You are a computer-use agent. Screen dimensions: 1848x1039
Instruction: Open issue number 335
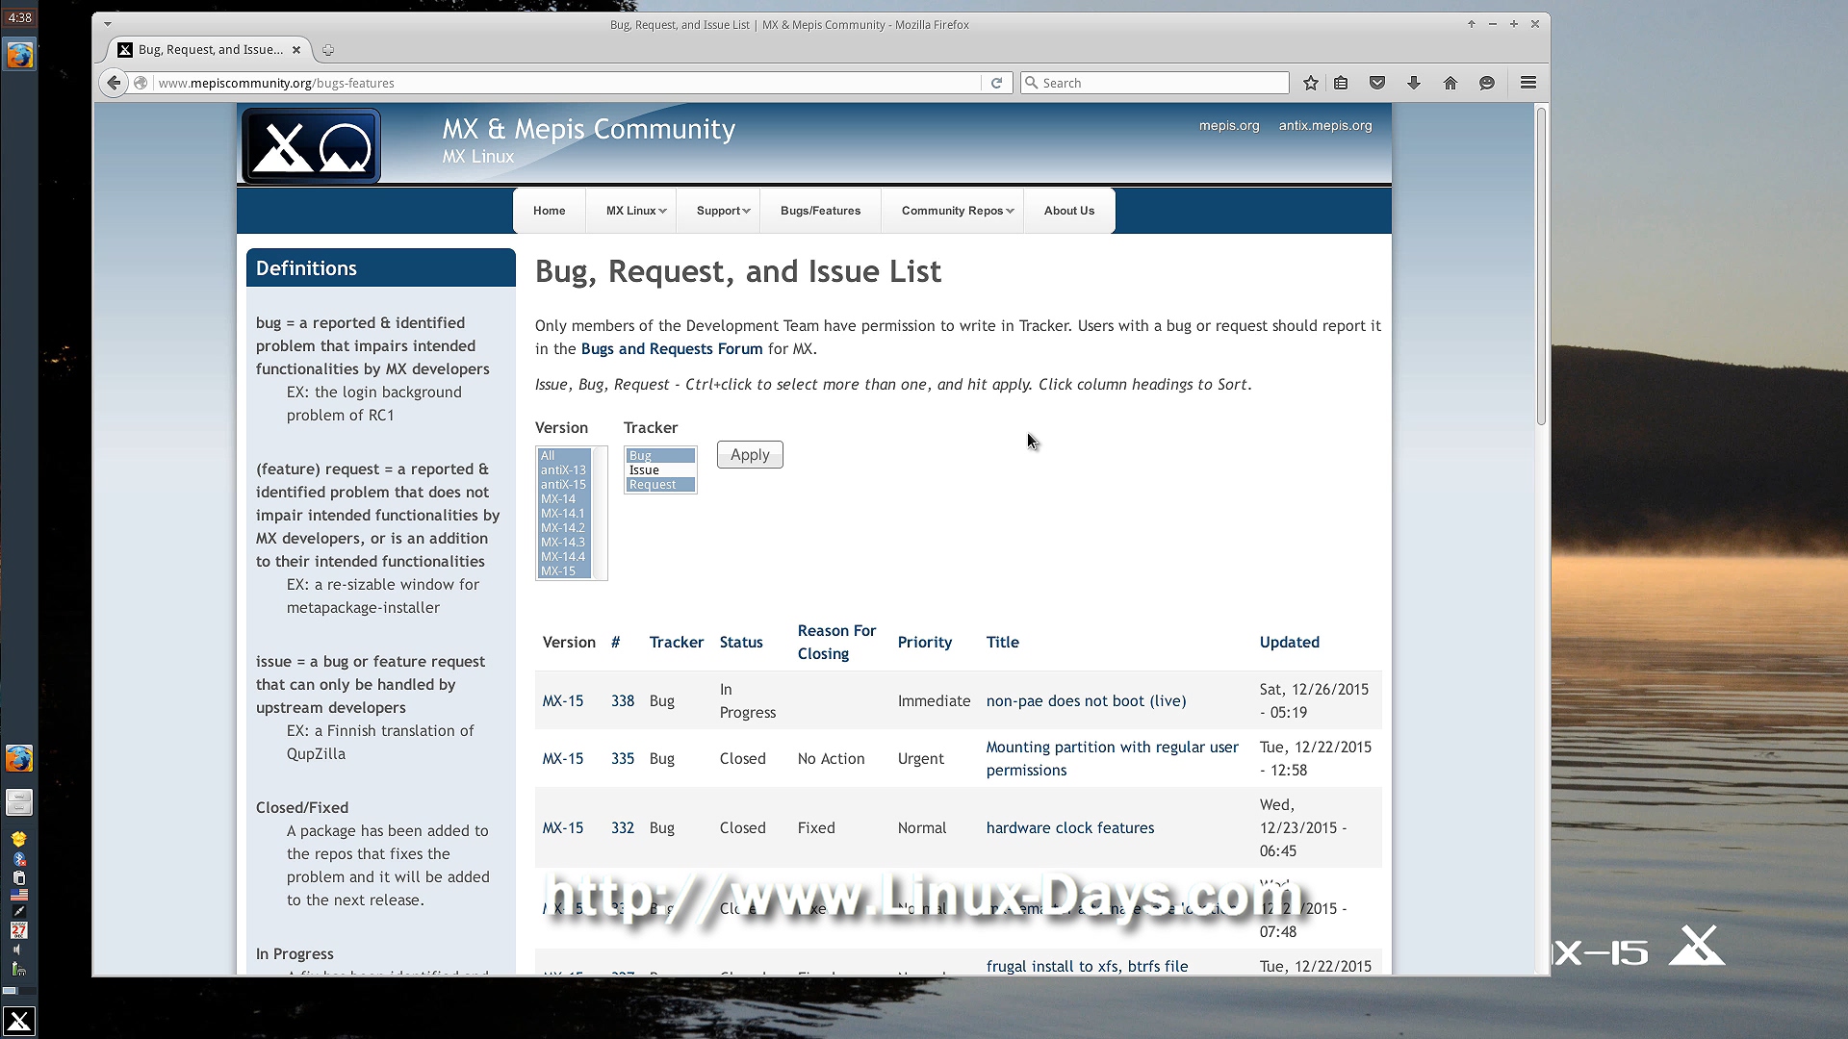click(623, 759)
